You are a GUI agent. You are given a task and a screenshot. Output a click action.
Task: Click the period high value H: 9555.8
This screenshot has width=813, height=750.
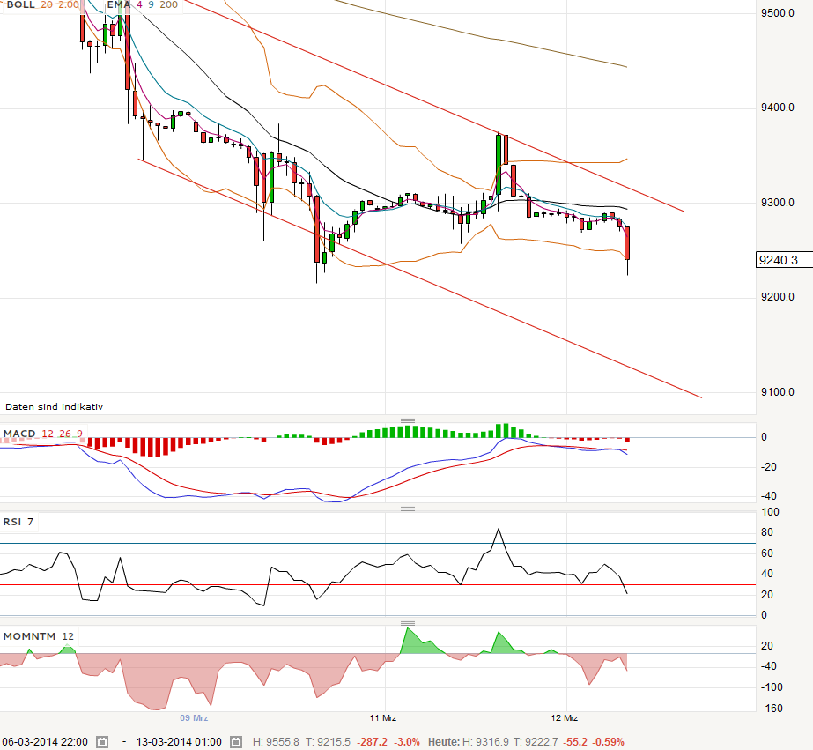[276, 742]
